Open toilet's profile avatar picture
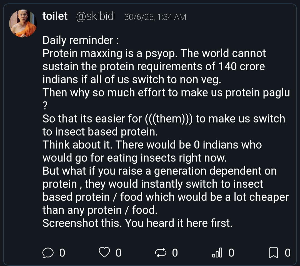The image size is (300, 266). tap(23, 23)
